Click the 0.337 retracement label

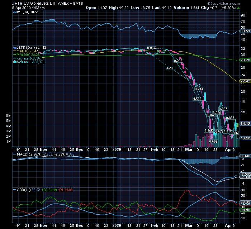[x=223, y=109]
